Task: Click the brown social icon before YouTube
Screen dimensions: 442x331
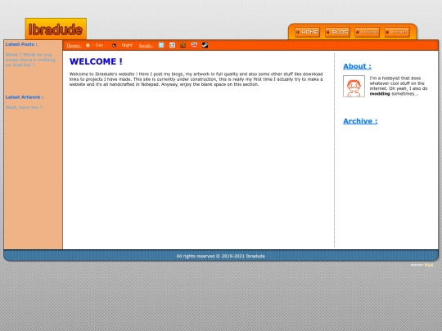Action: pyautogui.click(x=183, y=45)
